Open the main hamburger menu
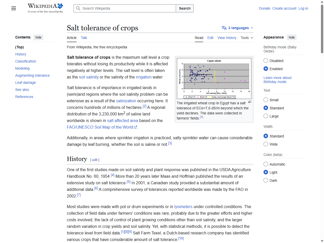324x243 pixels. (x=13, y=8)
